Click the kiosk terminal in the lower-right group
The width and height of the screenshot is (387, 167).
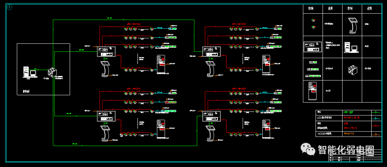click(211, 133)
